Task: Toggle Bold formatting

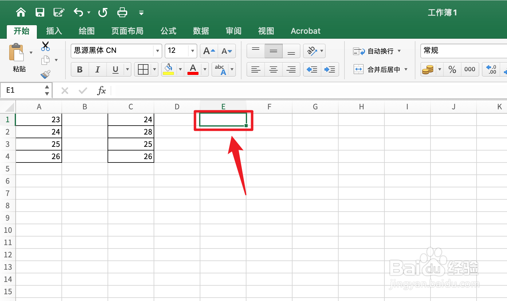Action: coord(80,69)
